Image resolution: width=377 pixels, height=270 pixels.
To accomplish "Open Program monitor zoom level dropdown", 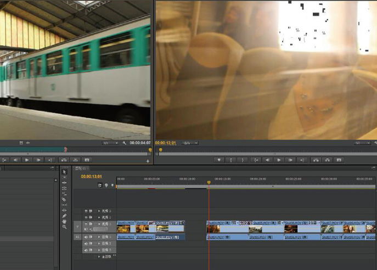I will (x=190, y=143).
